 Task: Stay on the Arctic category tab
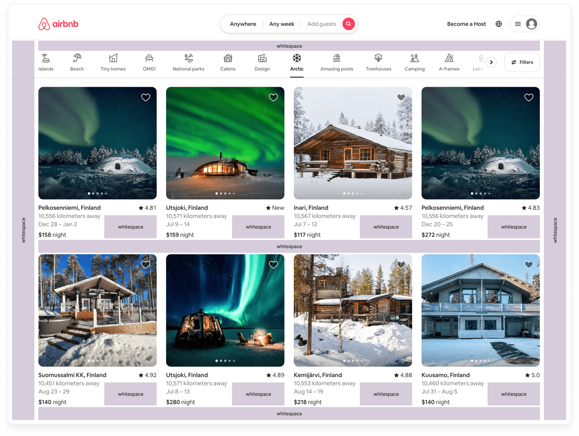(x=297, y=62)
